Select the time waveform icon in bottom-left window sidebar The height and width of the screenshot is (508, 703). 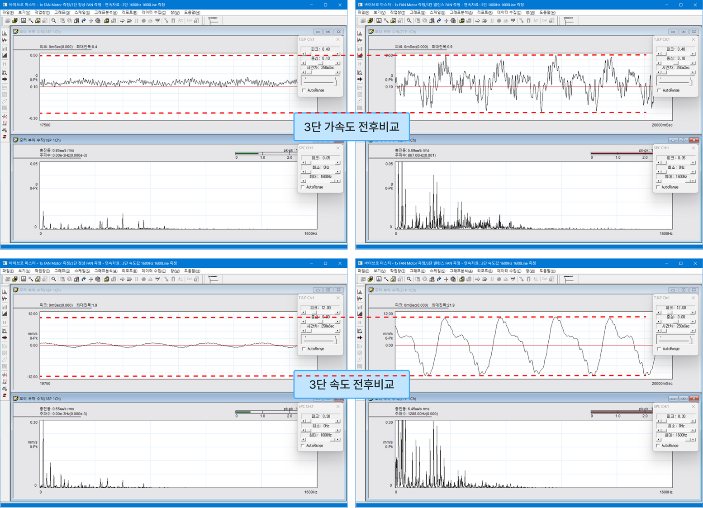[5, 299]
